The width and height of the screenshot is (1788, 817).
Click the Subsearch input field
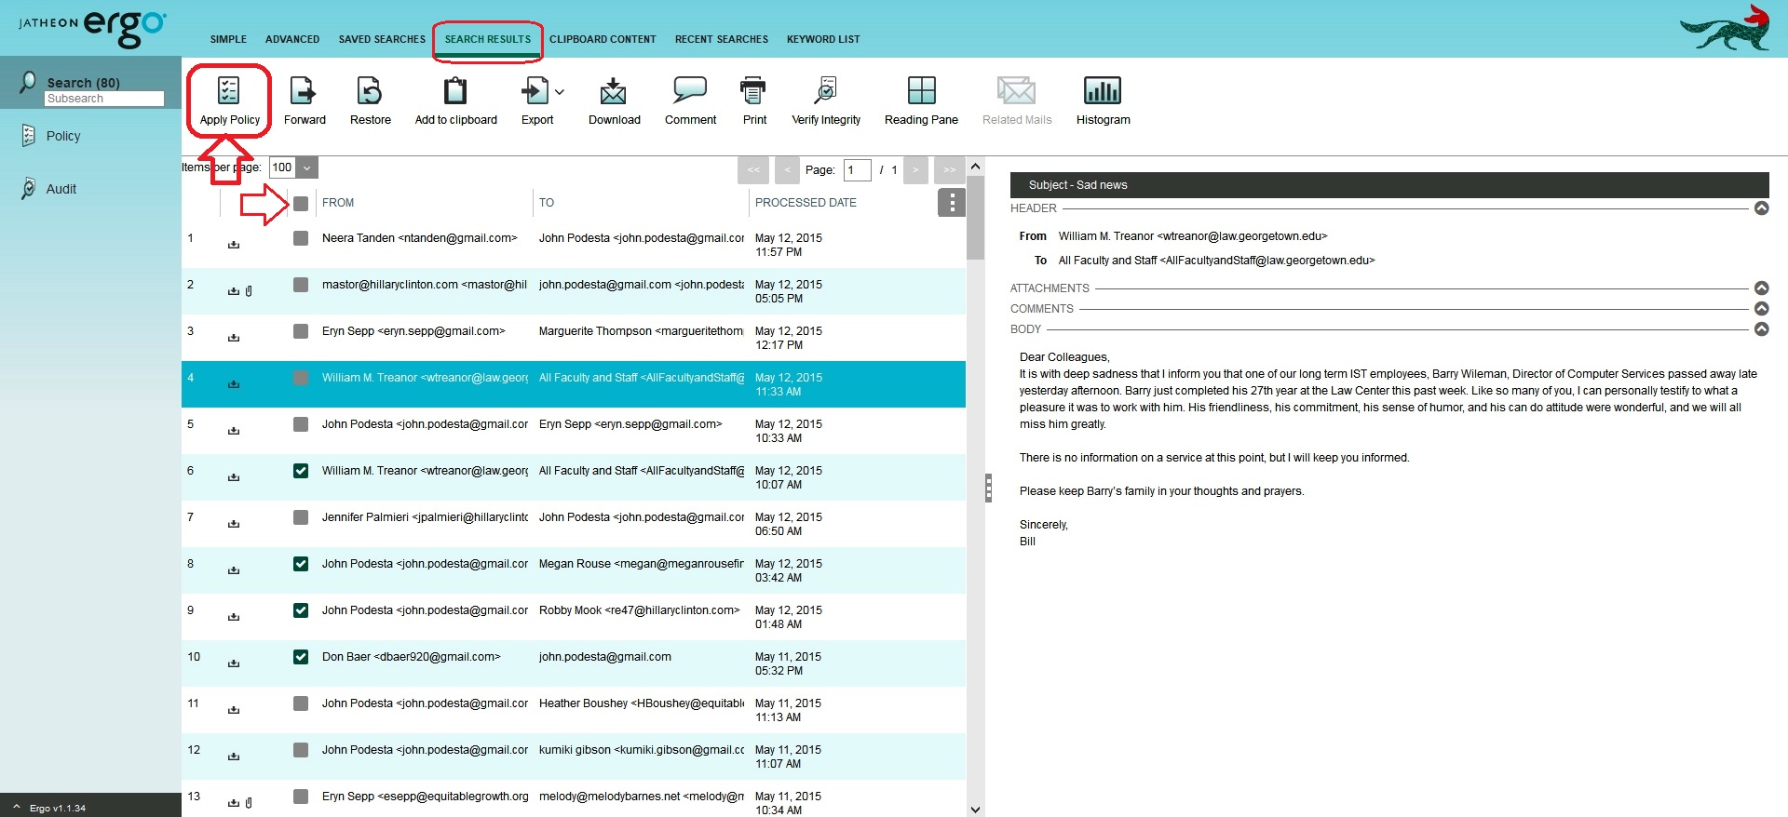pos(104,99)
